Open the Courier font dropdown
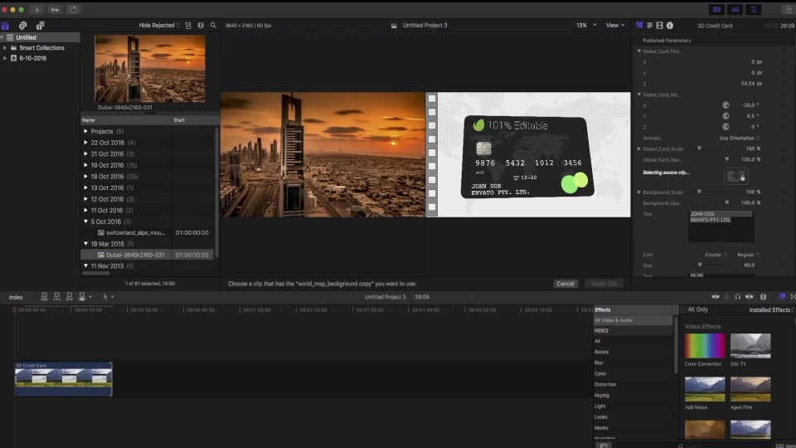This screenshot has width=796, height=448. (716, 255)
